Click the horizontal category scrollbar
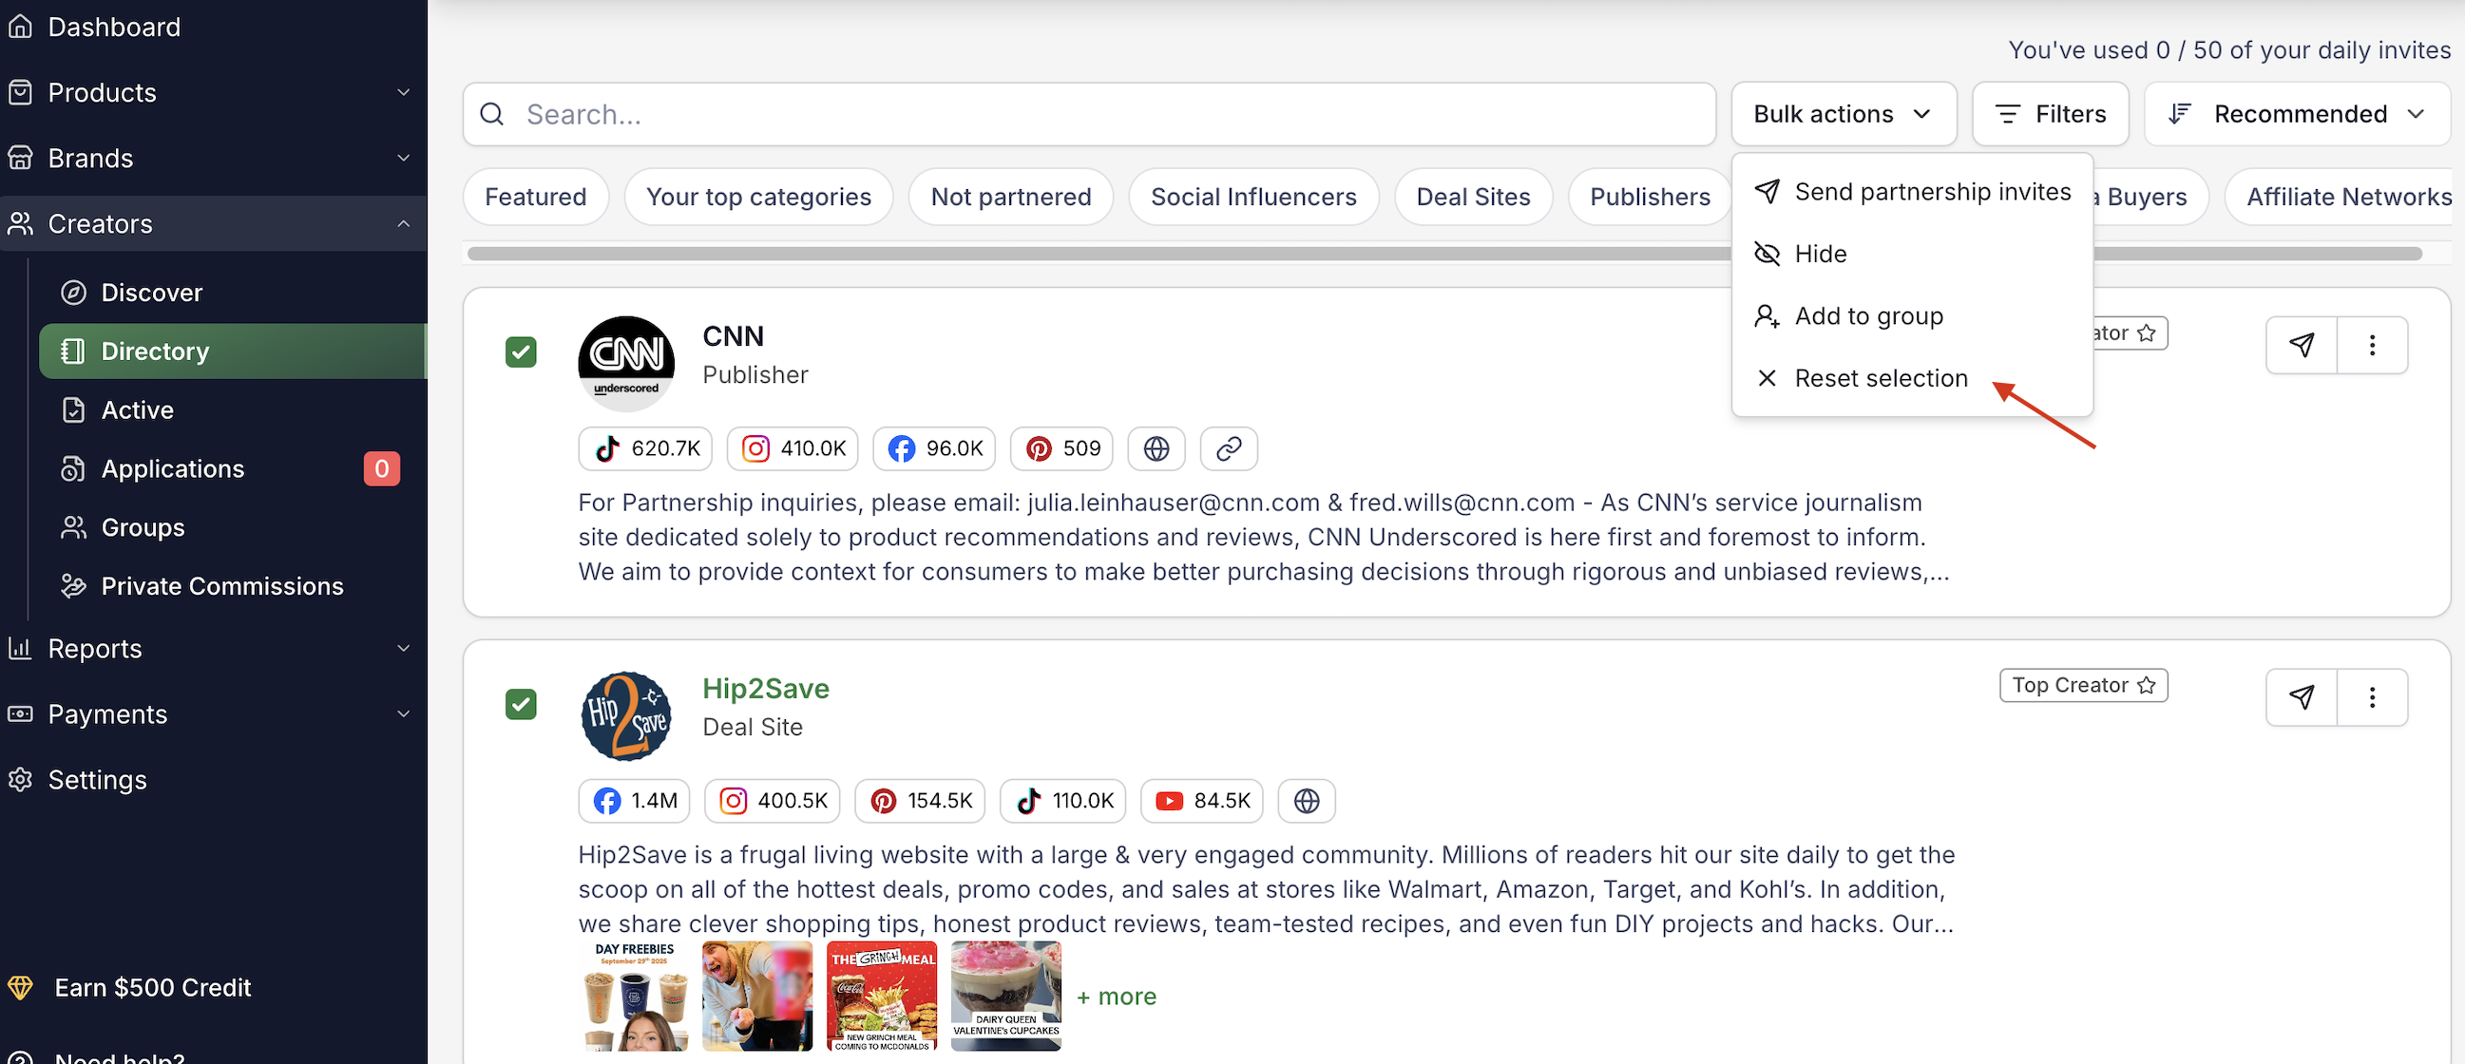This screenshot has width=2465, height=1064. (1053, 254)
